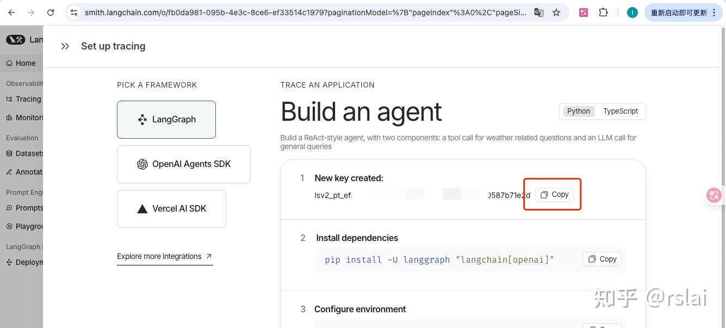Click the browser reload icon
Viewport: 726px width, 328px height.
click(51, 12)
